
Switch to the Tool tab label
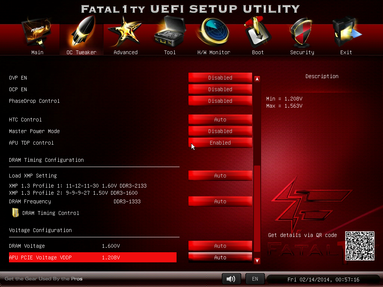pyautogui.click(x=170, y=52)
